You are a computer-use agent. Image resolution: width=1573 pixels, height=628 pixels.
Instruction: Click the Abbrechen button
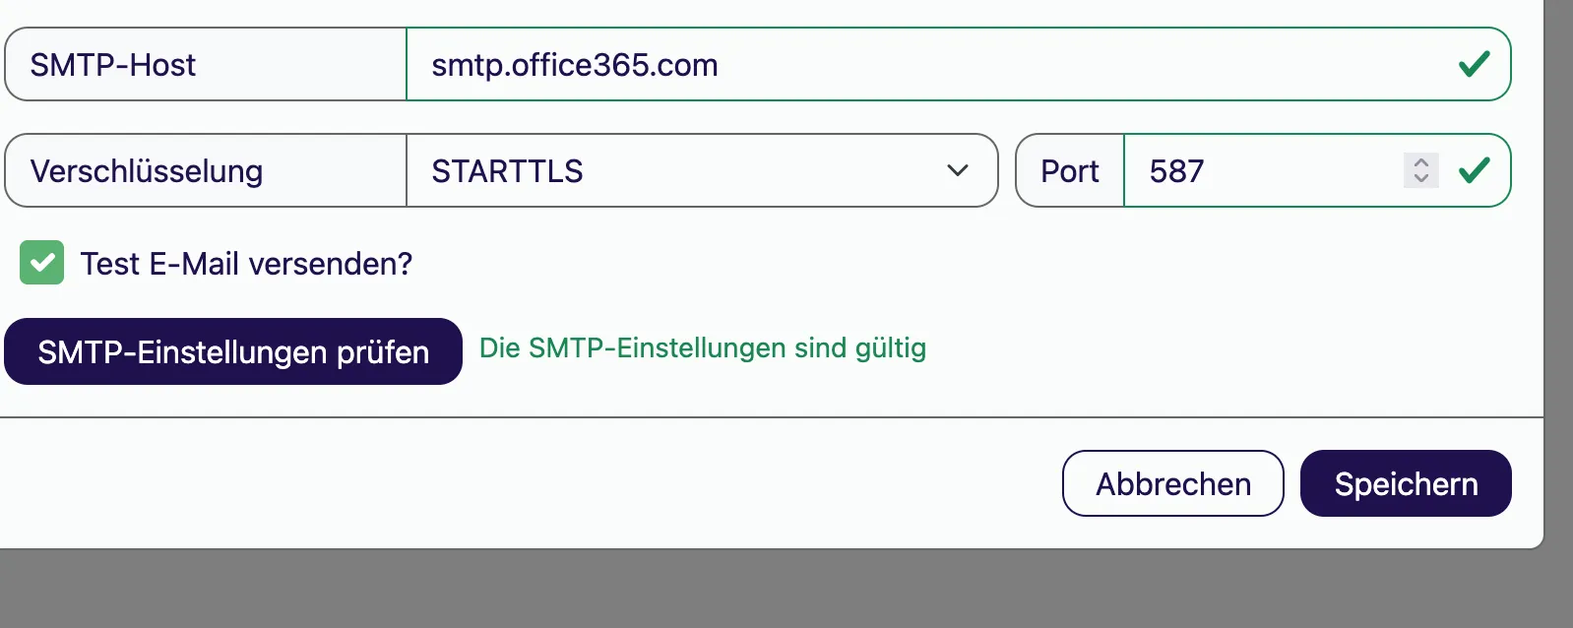pos(1172,483)
